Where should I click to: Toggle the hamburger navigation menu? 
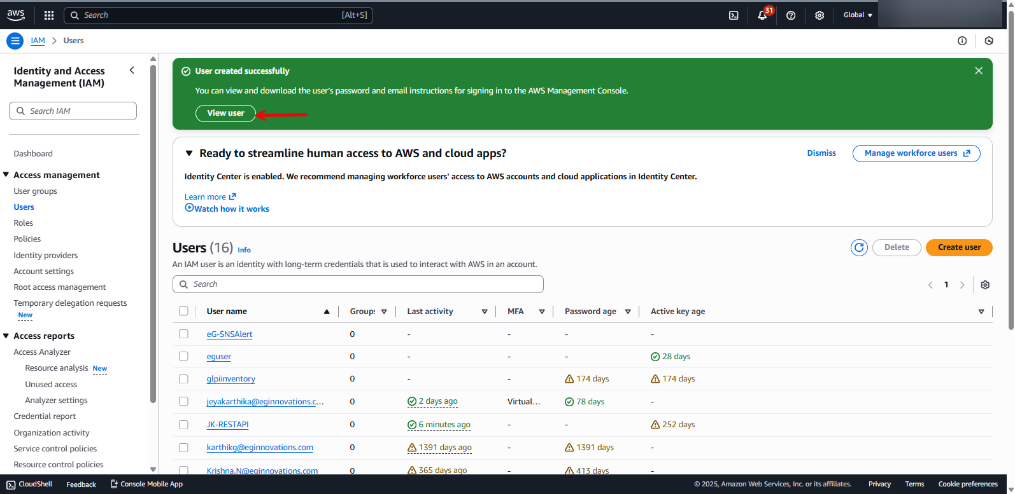click(x=15, y=41)
